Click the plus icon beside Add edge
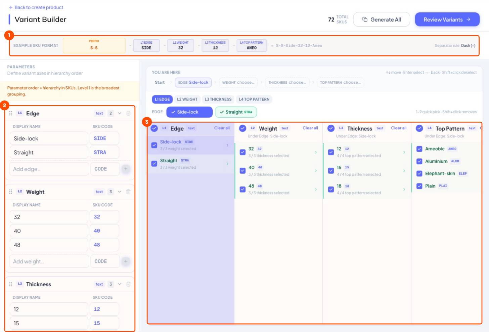The width and height of the screenshot is (489, 332). [x=126, y=169]
